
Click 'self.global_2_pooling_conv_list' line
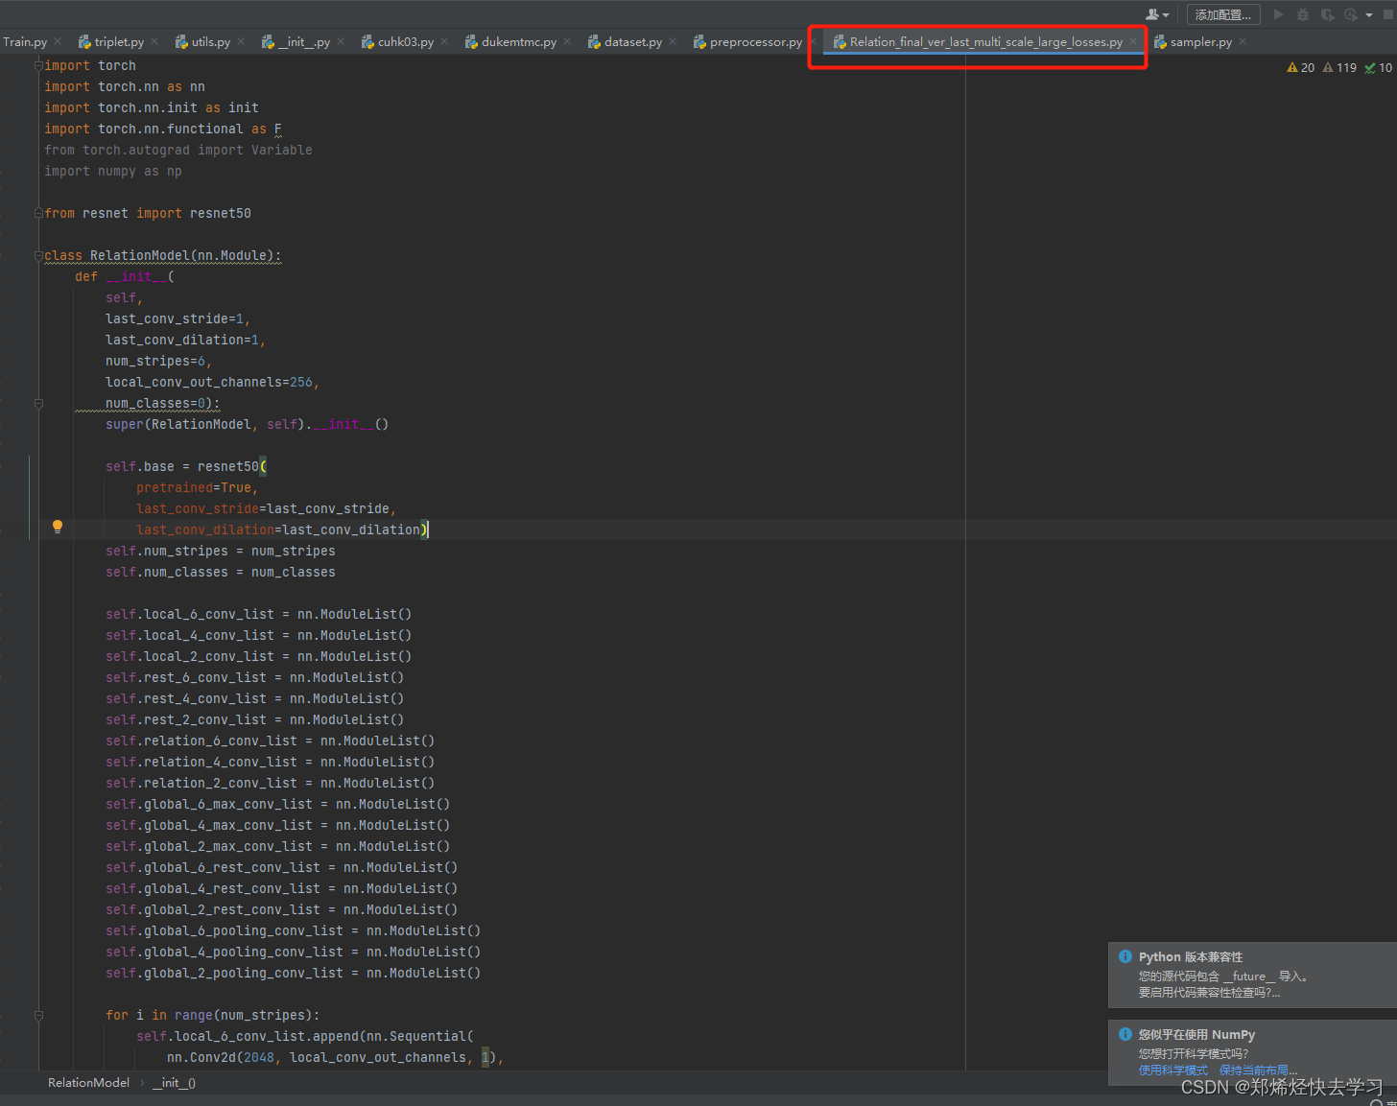[x=294, y=973]
